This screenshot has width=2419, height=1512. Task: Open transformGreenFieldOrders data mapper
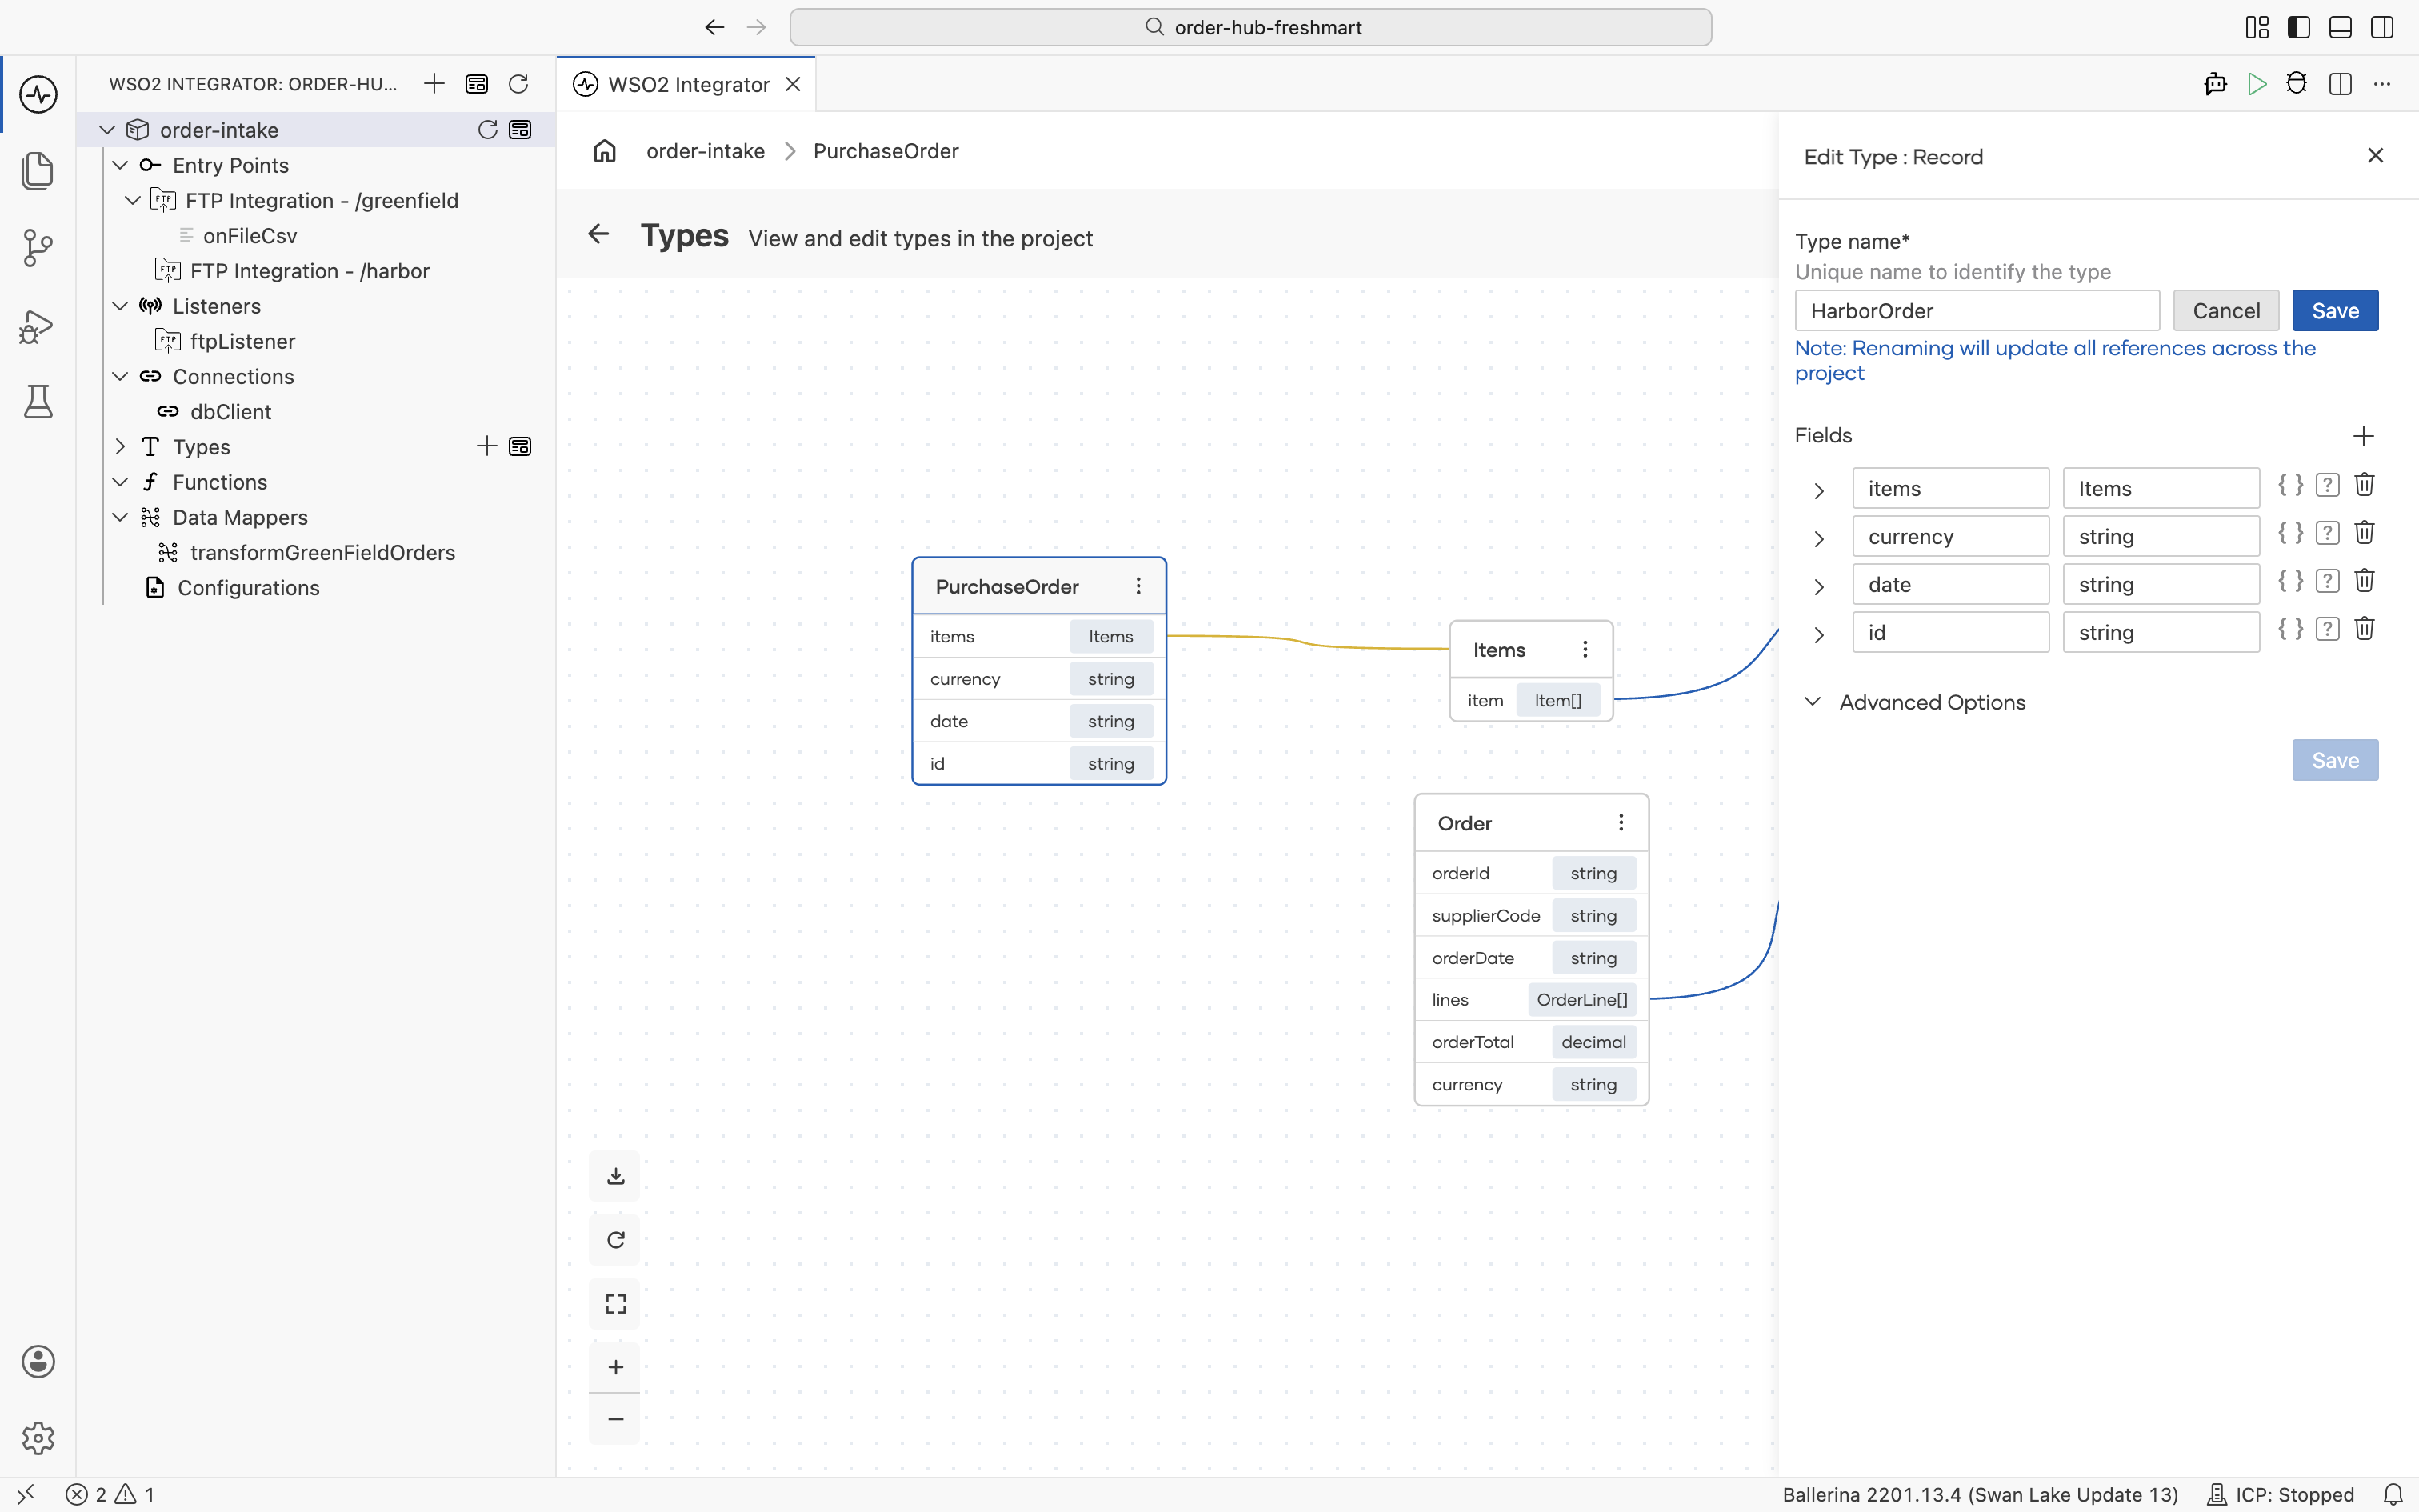(x=322, y=552)
